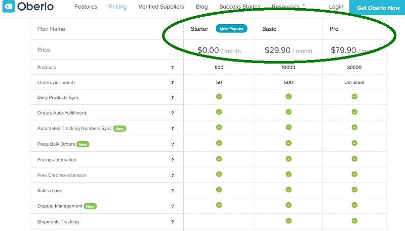Open help icon for Products row
Viewport: 405px width, 231px height.
(x=173, y=67)
